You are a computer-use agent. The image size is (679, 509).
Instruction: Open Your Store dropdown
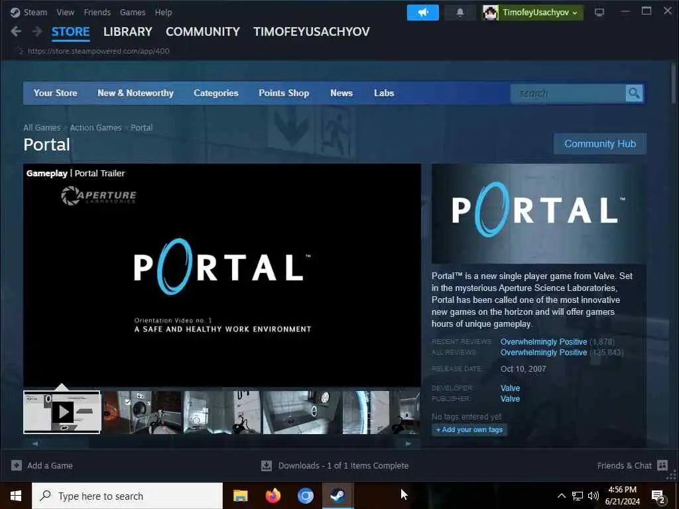tap(56, 93)
